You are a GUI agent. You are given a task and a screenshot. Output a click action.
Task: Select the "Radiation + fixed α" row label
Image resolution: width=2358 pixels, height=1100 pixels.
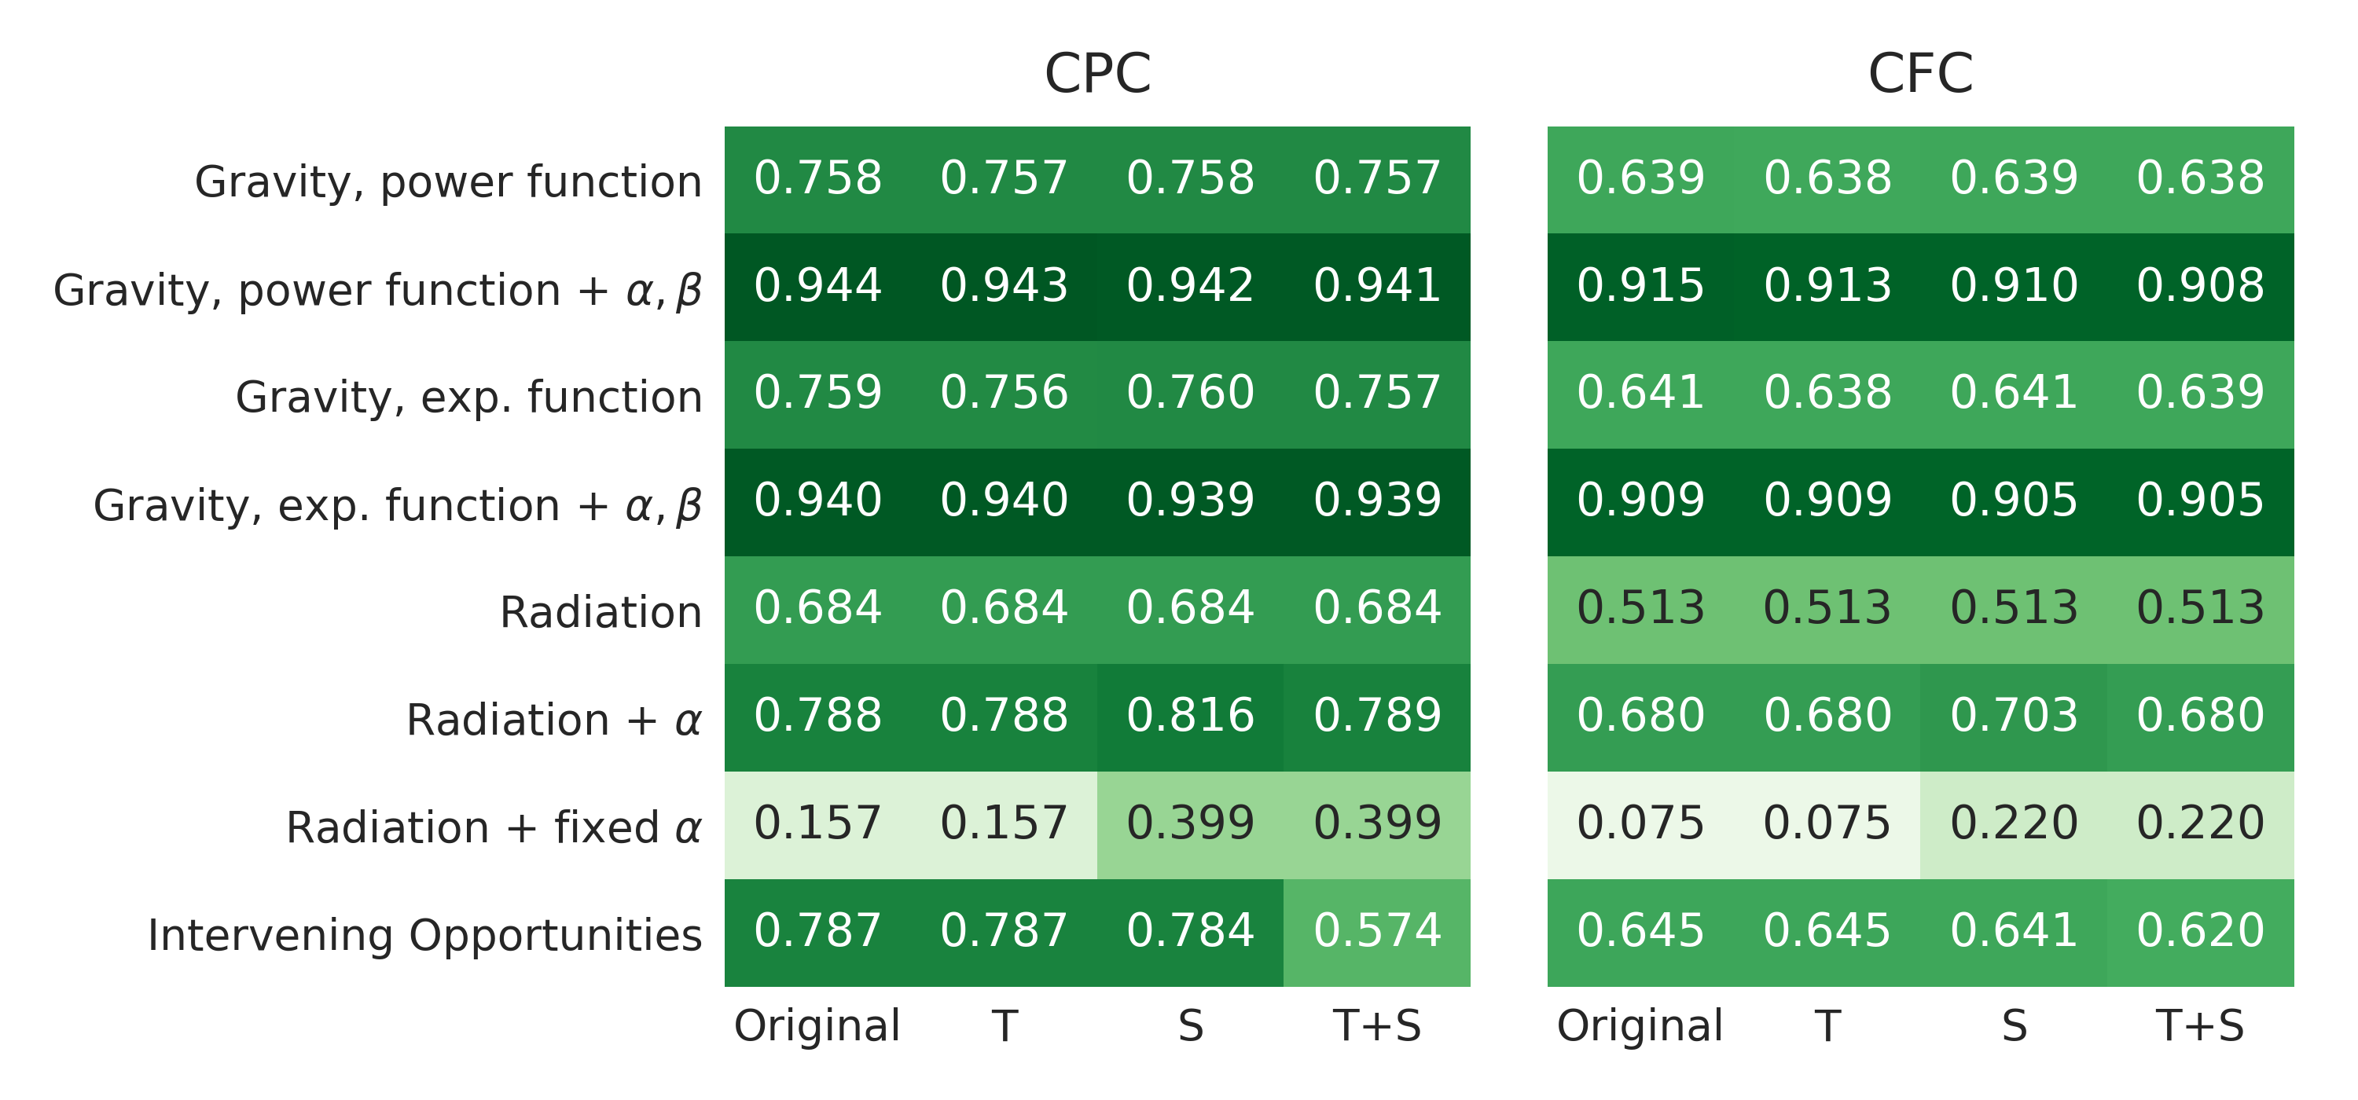494,827
